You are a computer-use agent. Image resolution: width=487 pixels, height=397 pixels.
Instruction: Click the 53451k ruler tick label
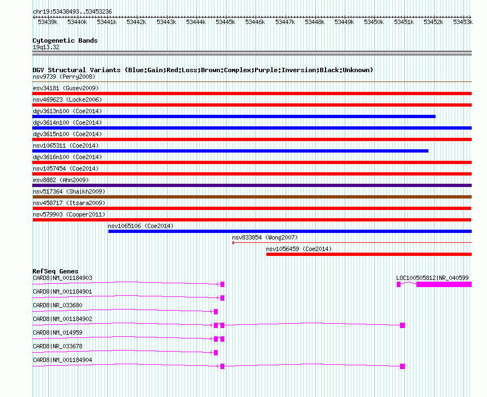click(x=404, y=22)
